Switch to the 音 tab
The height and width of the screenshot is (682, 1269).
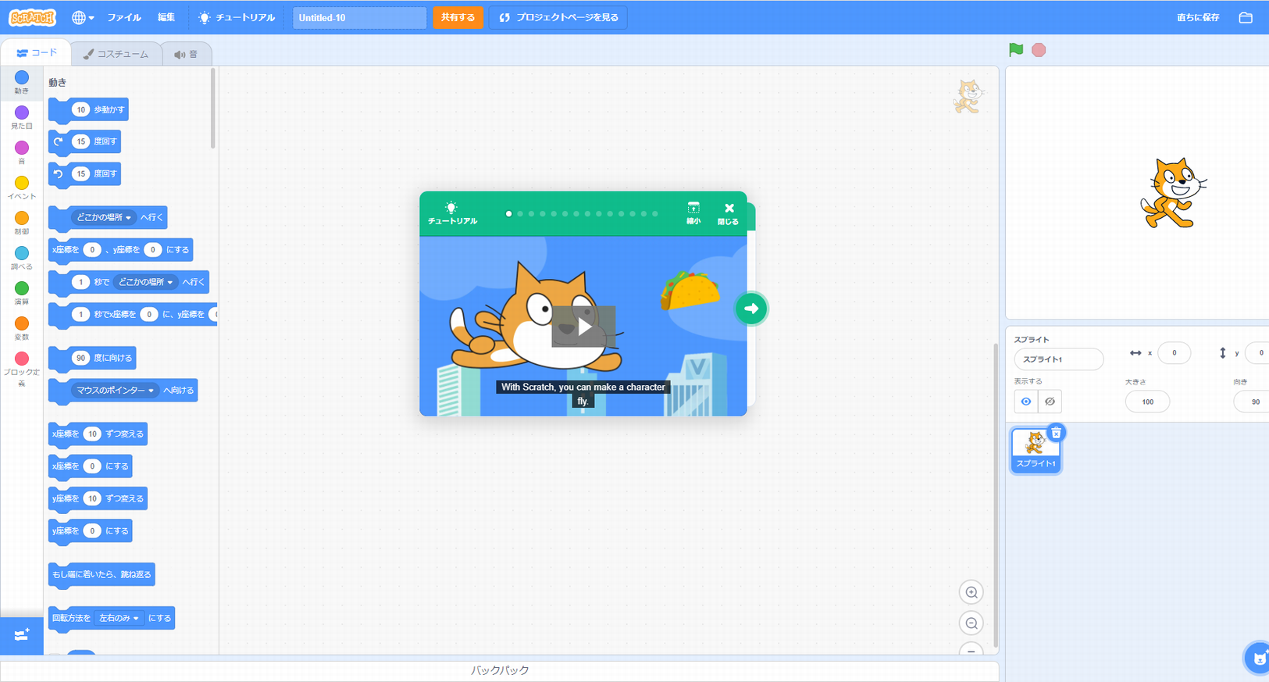point(186,54)
